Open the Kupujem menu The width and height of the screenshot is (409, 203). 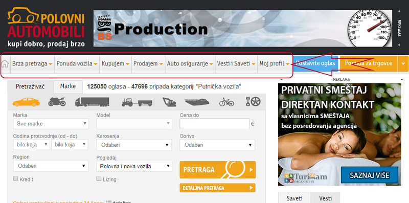[116, 64]
